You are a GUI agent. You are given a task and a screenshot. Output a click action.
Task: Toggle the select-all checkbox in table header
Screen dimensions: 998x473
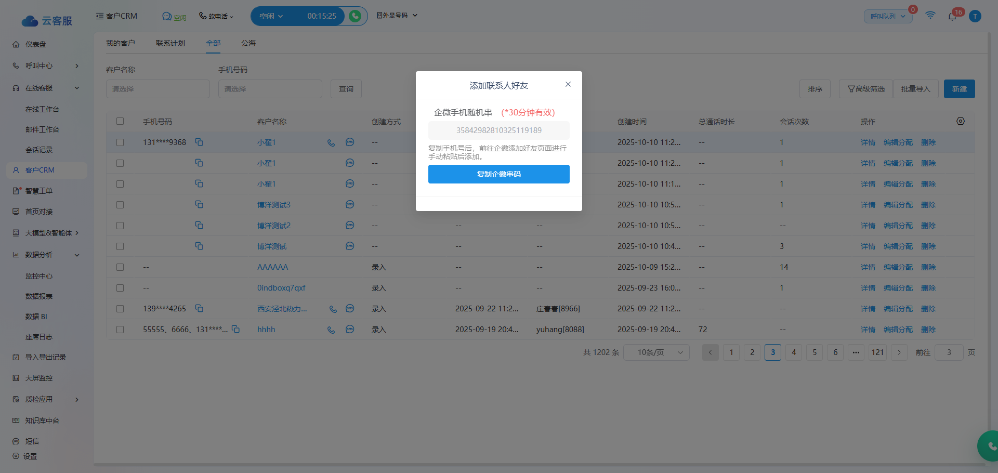[x=120, y=121]
